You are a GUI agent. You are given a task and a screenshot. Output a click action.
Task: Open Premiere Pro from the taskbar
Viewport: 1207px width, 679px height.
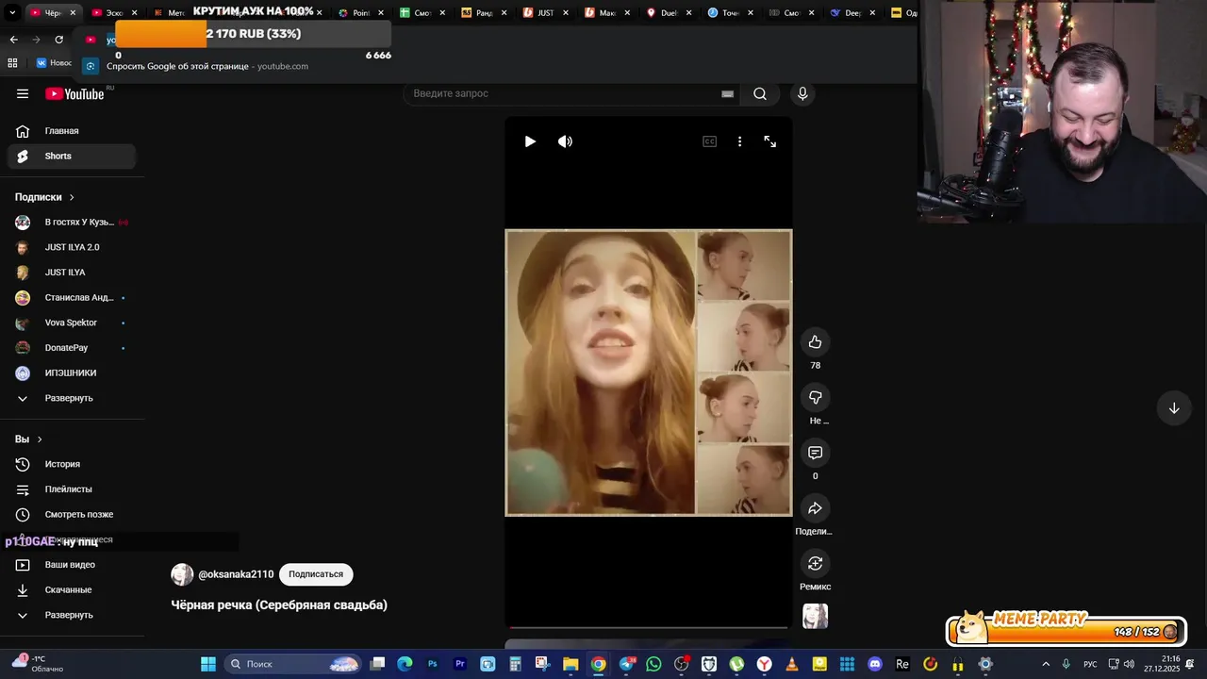point(460,664)
